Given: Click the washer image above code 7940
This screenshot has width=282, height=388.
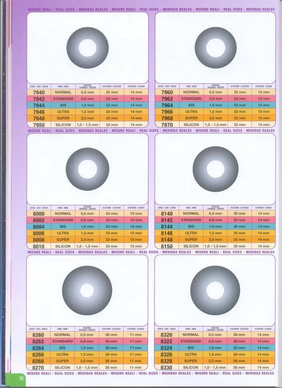Looking at the screenshot, I should click(x=87, y=48).
